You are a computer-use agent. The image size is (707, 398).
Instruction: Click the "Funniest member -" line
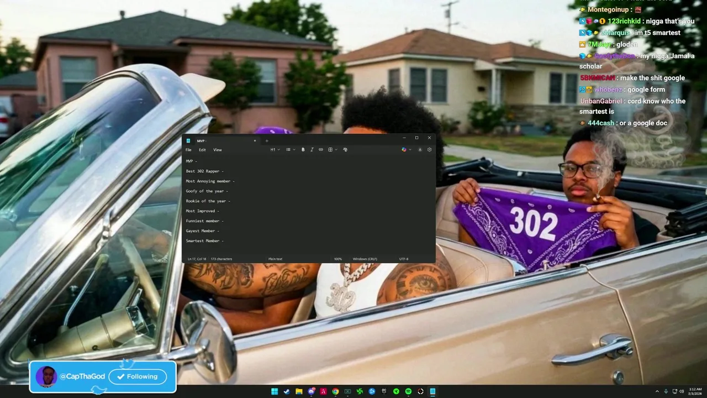point(204,221)
